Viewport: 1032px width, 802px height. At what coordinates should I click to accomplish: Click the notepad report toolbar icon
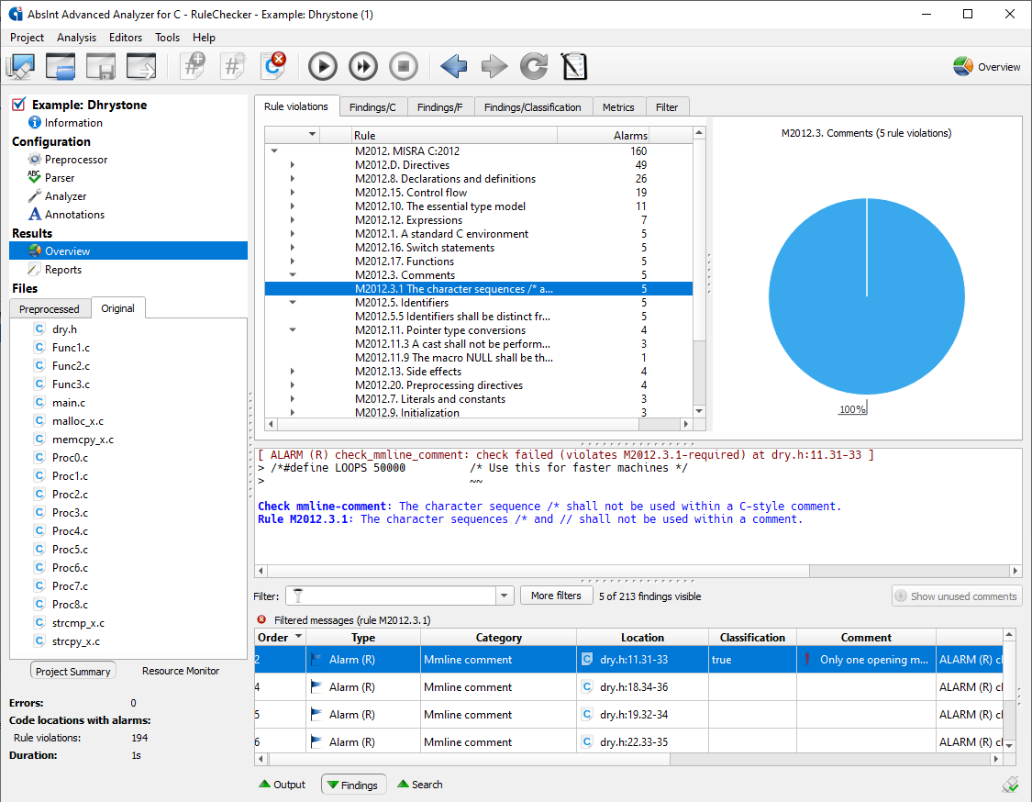tap(574, 66)
